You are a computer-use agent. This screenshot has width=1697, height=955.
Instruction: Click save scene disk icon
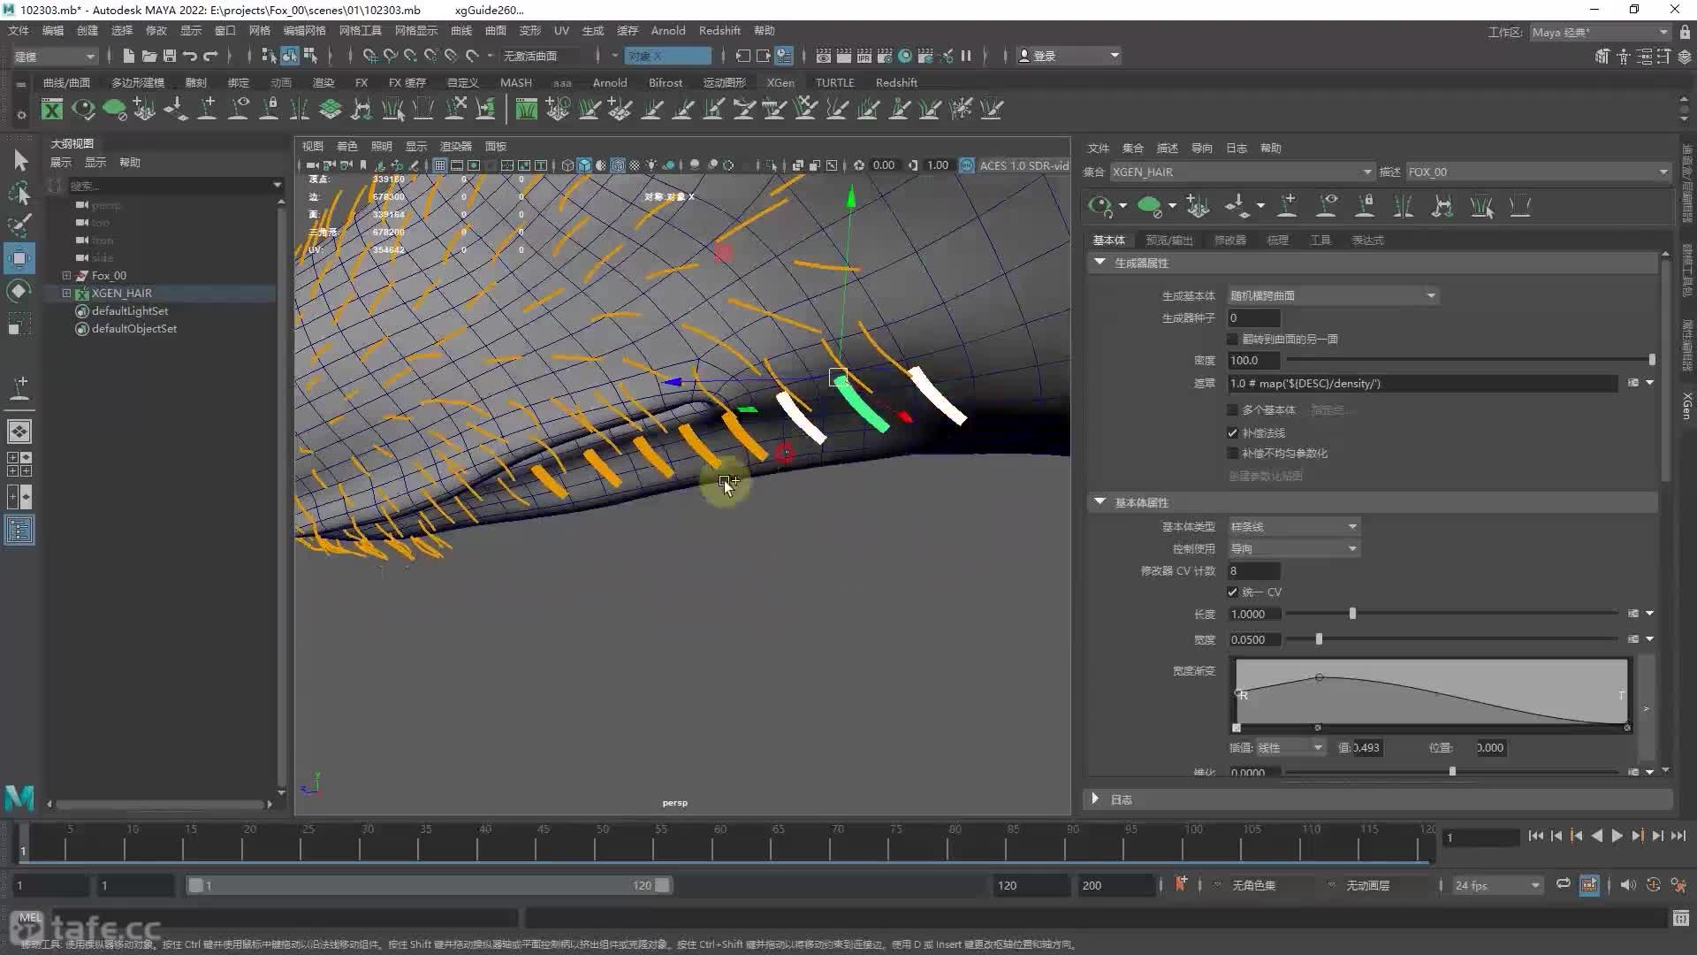170,56
